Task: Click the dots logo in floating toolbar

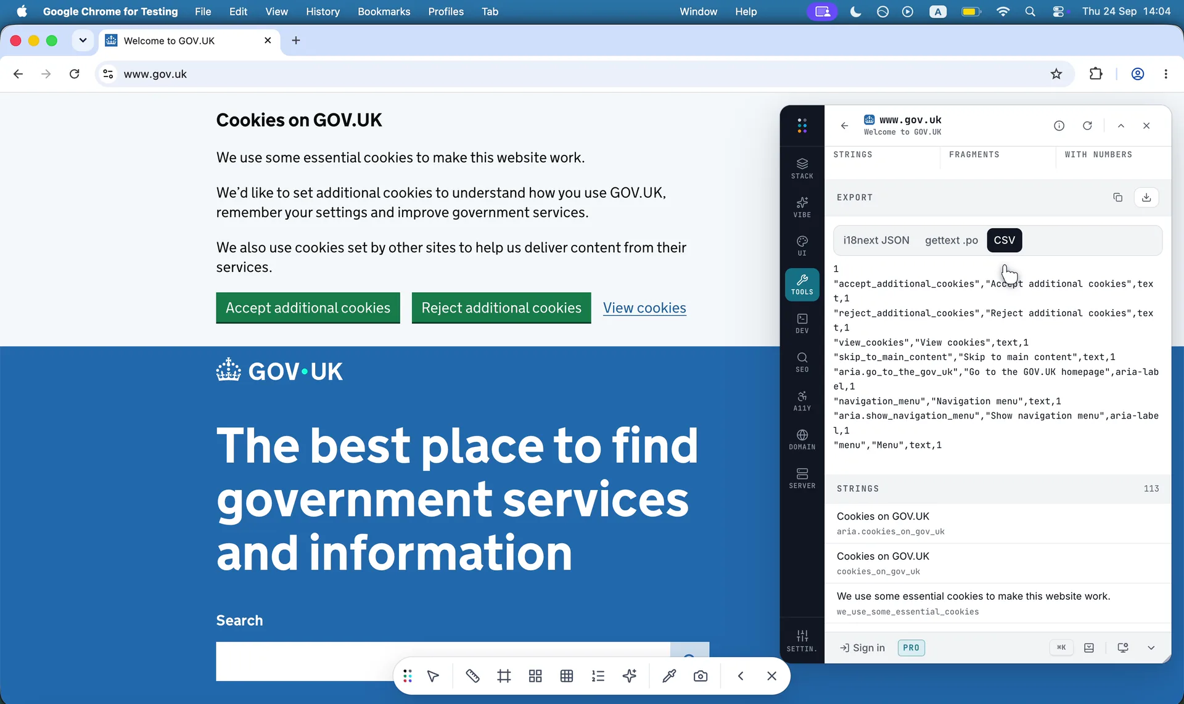Action: [x=408, y=676]
